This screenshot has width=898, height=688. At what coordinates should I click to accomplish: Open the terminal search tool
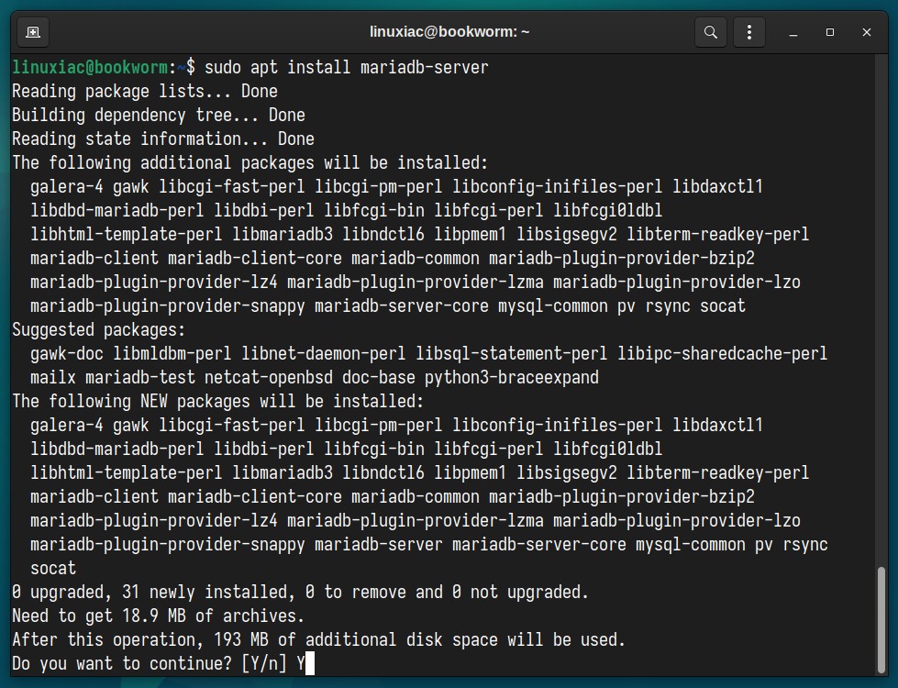(710, 32)
